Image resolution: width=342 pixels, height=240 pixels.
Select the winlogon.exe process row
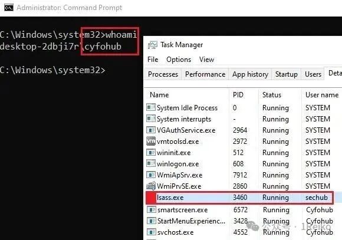click(242, 164)
